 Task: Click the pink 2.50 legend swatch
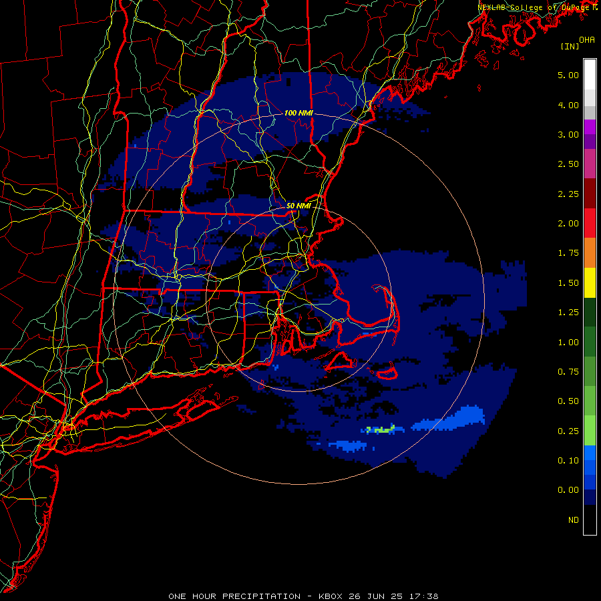pyautogui.click(x=590, y=164)
